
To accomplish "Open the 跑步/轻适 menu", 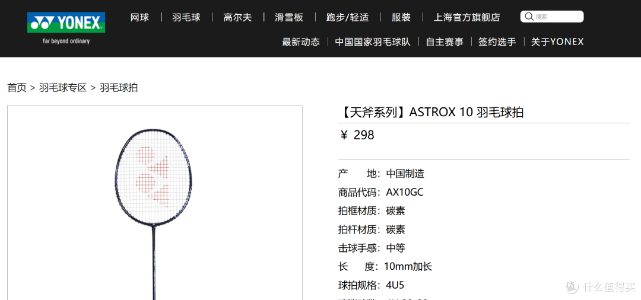I will (x=347, y=18).
